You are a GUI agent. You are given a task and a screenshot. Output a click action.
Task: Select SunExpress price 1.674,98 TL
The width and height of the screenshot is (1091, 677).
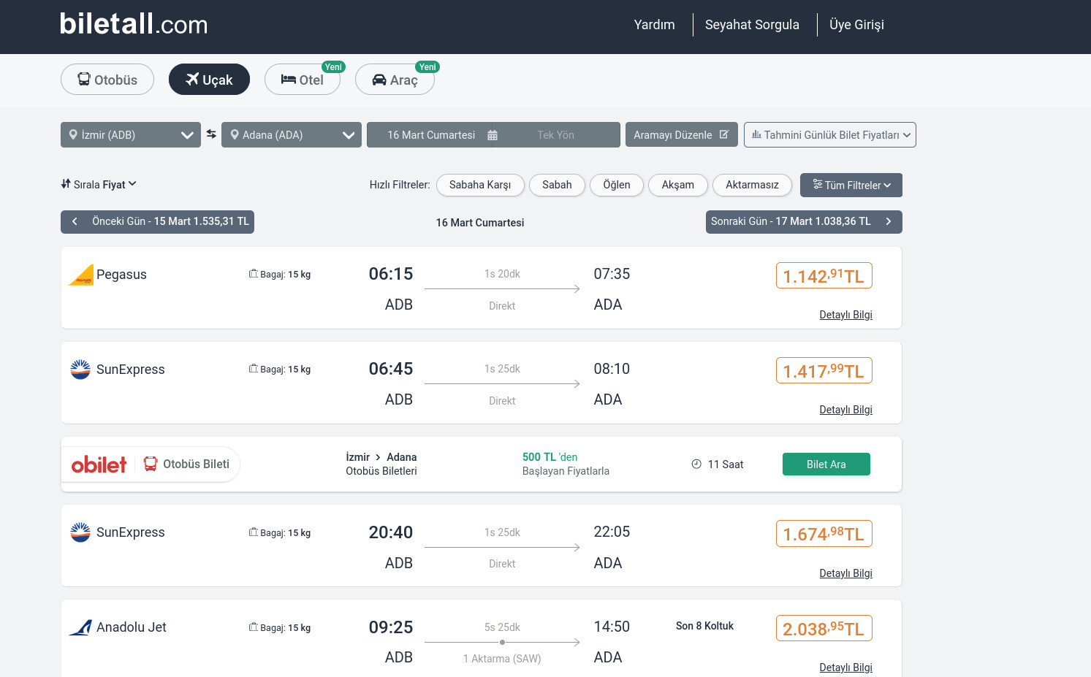[x=824, y=533]
